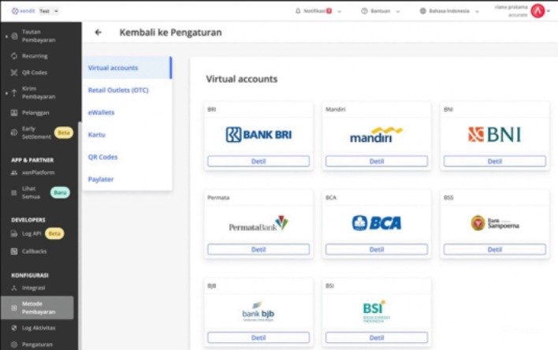Switch to Retail Outlets (OTC) tab

(127, 90)
